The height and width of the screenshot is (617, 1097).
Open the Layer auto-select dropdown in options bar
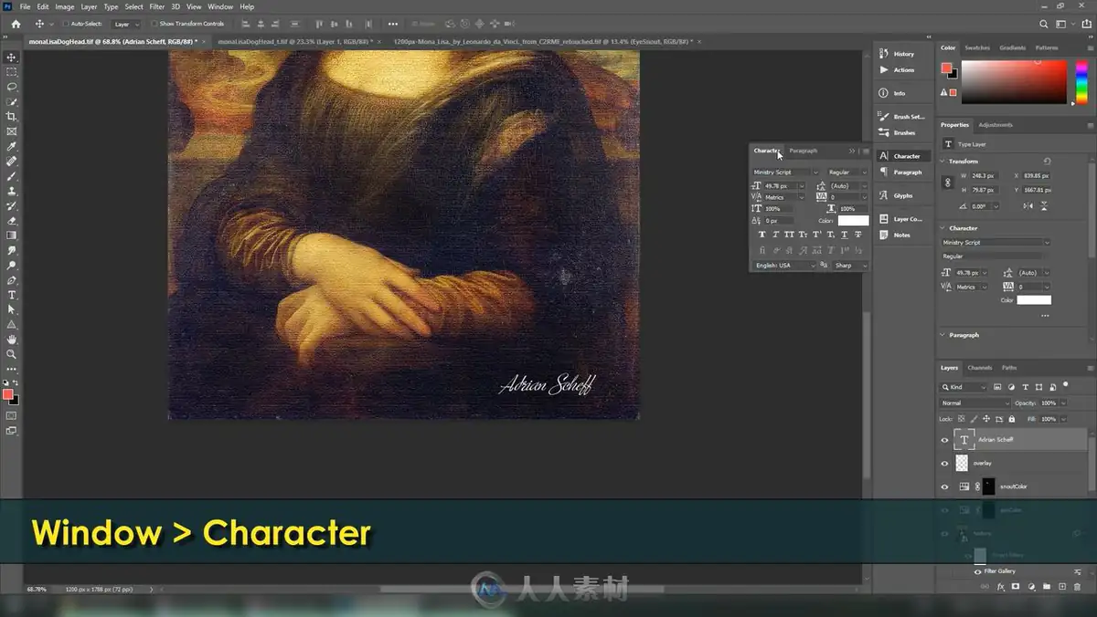(125, 24)
